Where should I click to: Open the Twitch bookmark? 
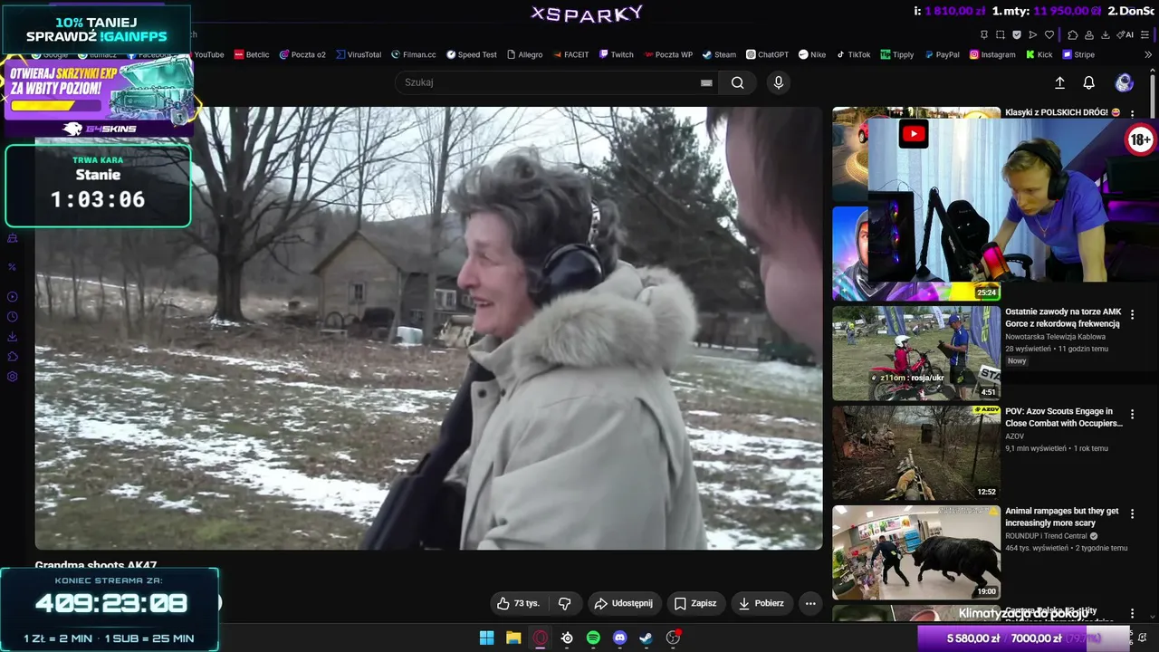coord(616,54)
